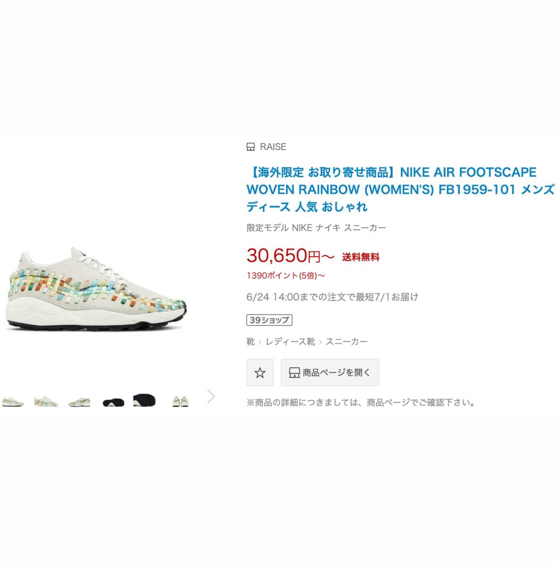The width and height of the screenshot is (557, 567).
Task: Select the first shoe side-view thumbnail
Action: pos(13,402)
